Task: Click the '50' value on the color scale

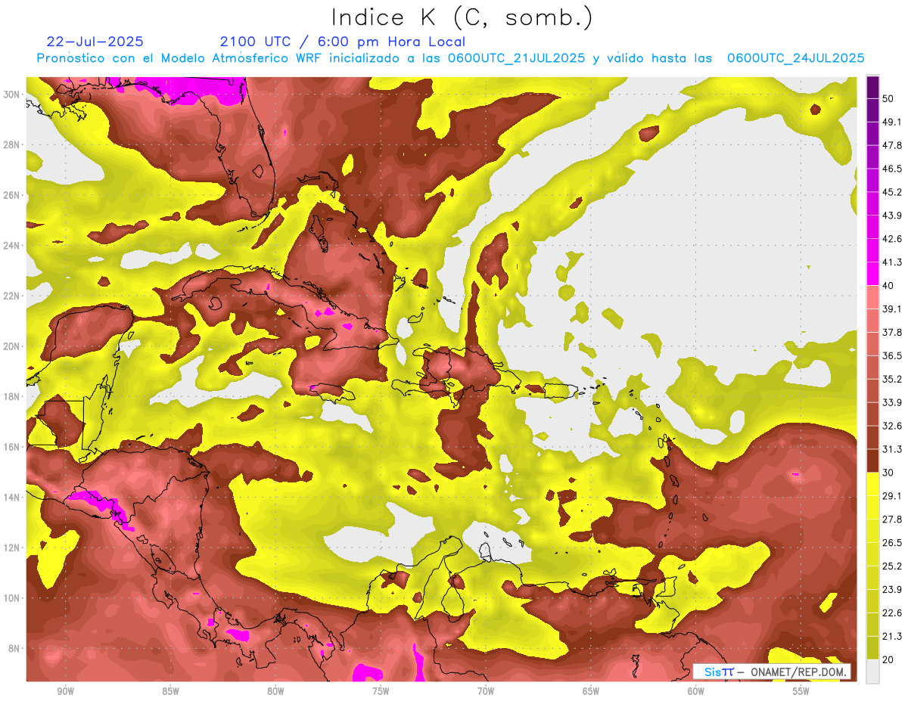Action: point(888,98)
